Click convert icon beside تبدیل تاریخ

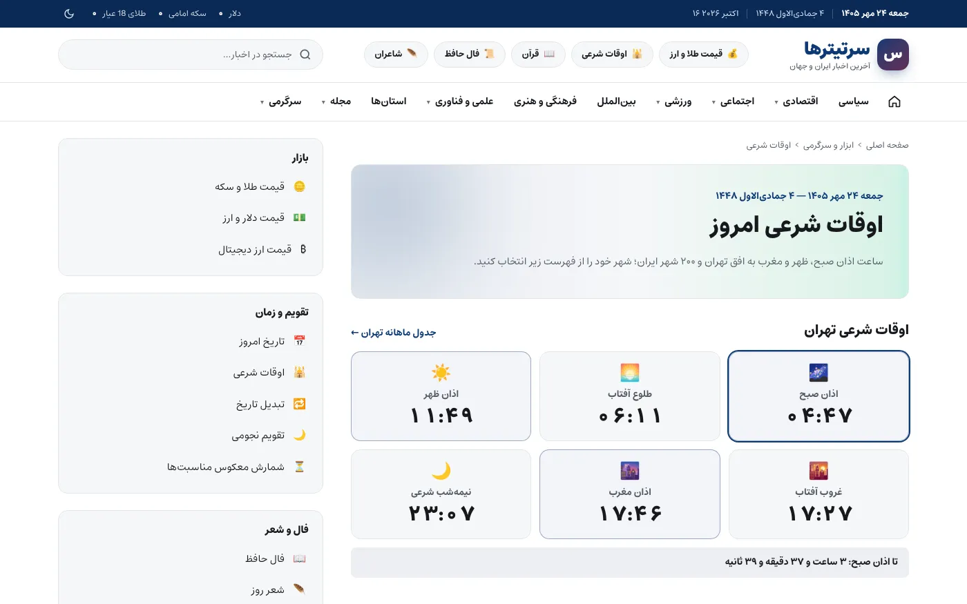coord(299,404)
